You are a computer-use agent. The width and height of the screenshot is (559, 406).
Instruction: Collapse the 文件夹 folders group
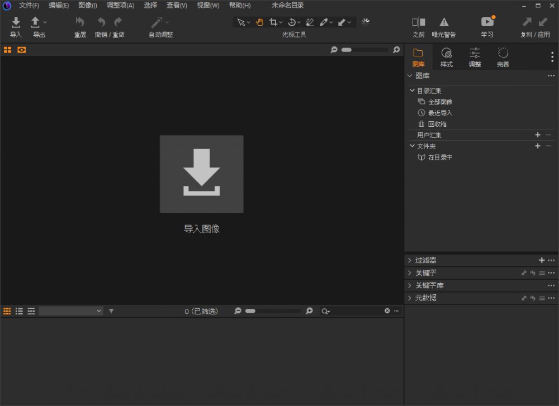click(412, 146)
